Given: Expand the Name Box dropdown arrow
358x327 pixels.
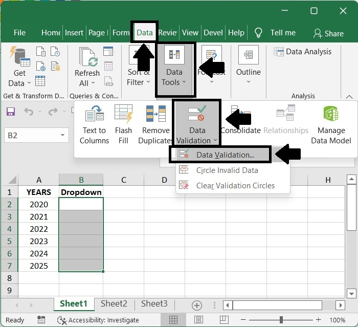Looking at the screenshot, I should click(x=62, y=135).
